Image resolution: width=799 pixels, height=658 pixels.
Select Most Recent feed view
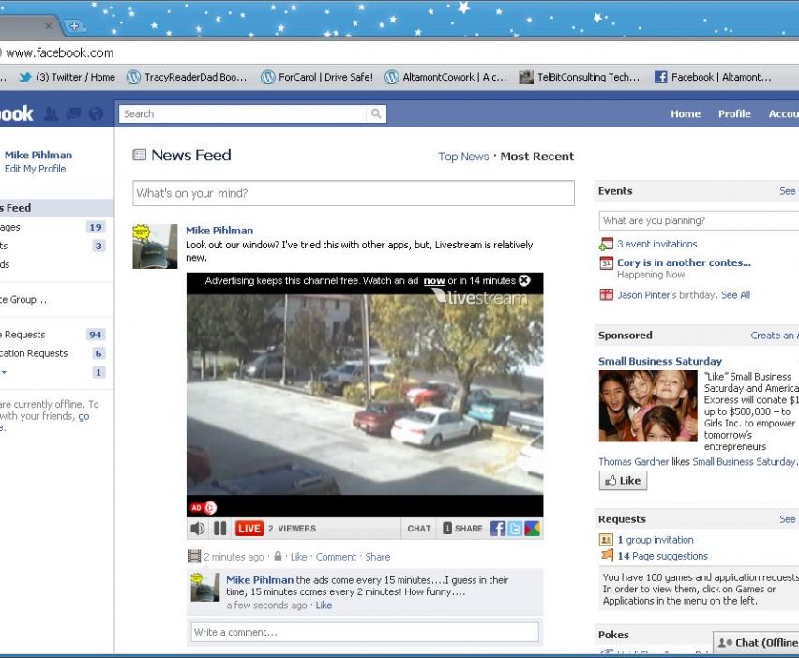pos(536,157)
